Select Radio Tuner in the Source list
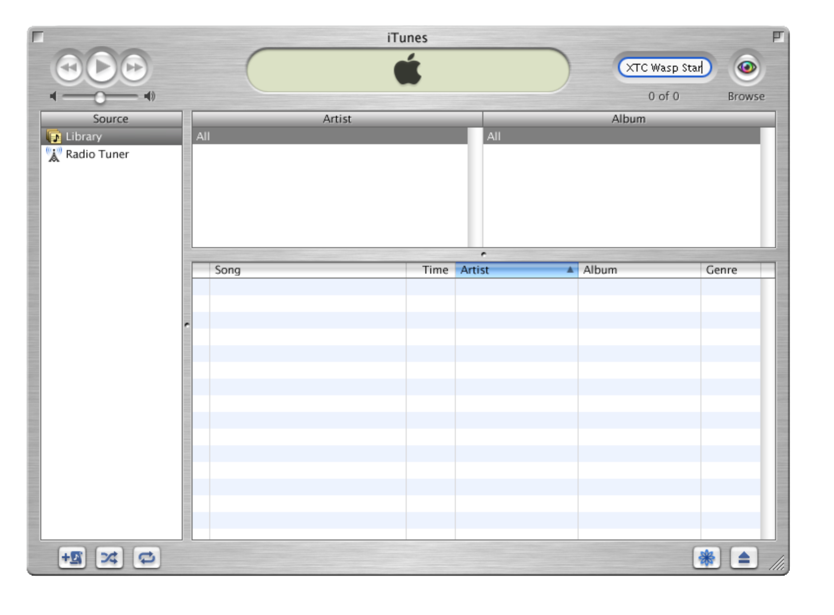The width and height of the screenshot is (834, 615). pyautogui.click(x=97, y=154)
